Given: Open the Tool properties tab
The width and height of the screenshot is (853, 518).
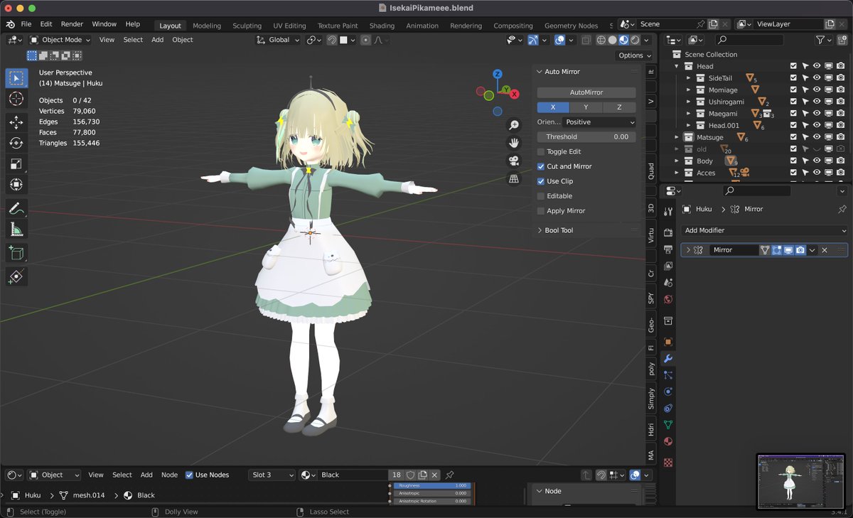Looking at the screenshot, I should coord(668,212).
